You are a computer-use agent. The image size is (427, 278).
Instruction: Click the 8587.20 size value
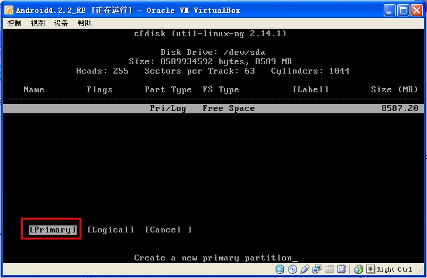tap(400, 108)
